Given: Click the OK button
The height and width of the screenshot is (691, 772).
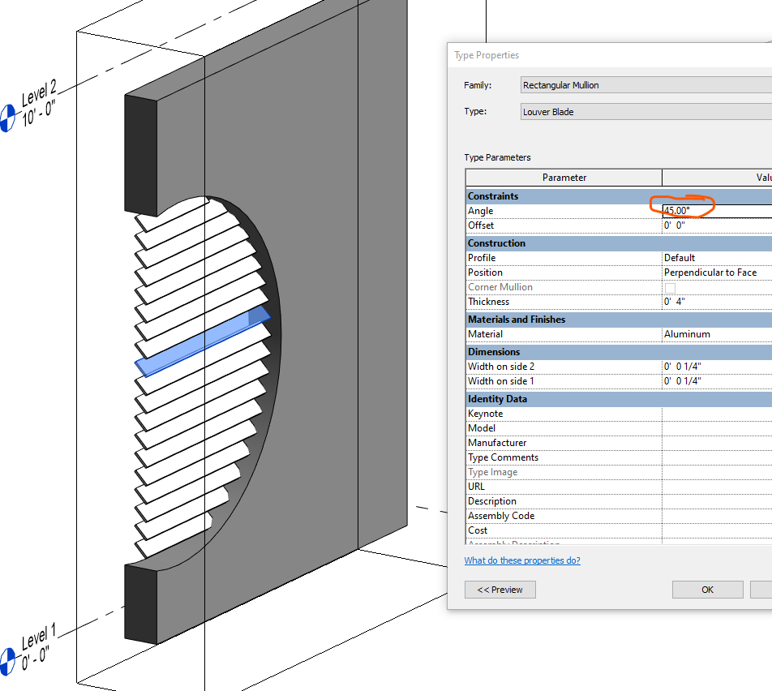Looking at the screenshot, I should click(706, 590).
